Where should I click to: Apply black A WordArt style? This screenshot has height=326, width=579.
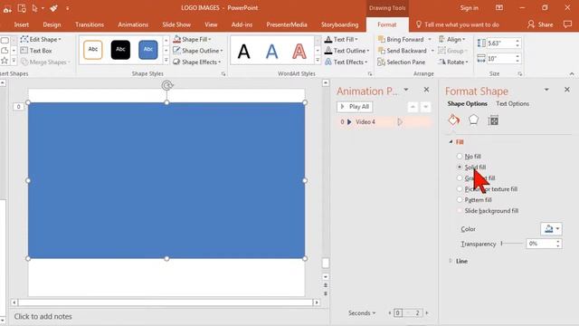(243, 51)
